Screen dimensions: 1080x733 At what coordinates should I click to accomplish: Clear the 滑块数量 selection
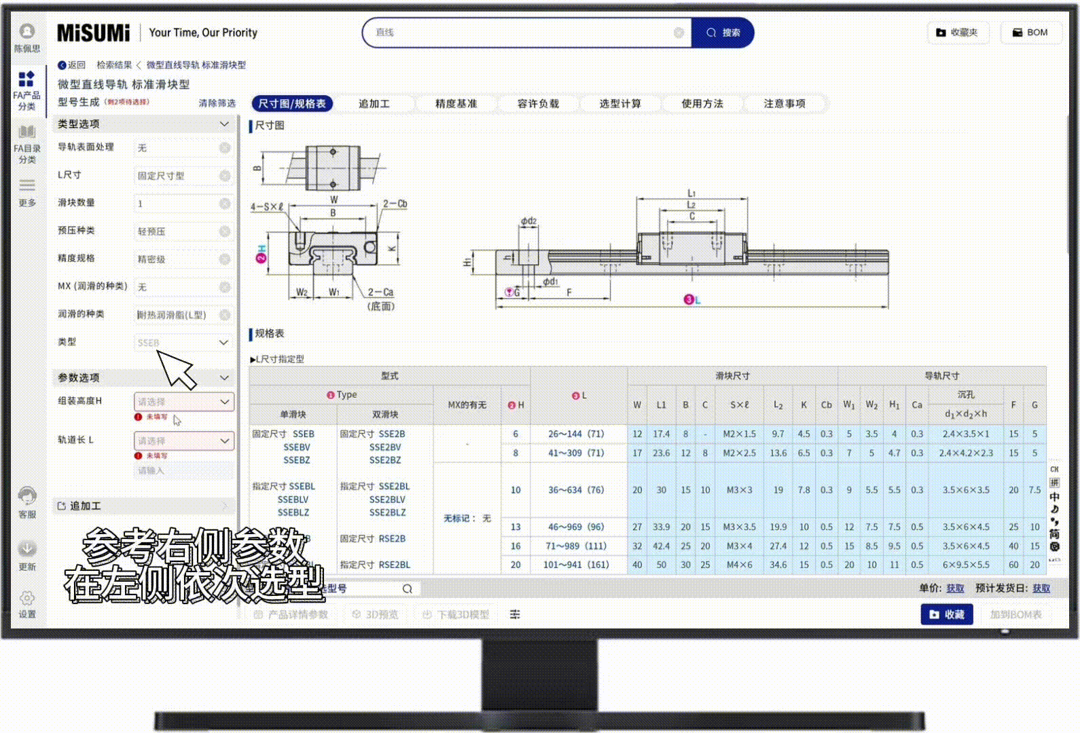[x=225, y=204]
